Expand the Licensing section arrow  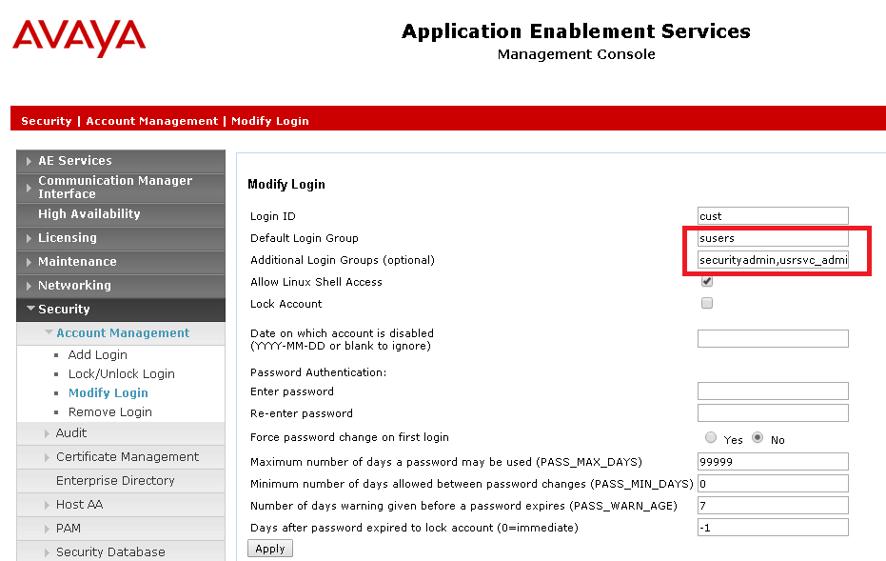pos(29,238)
